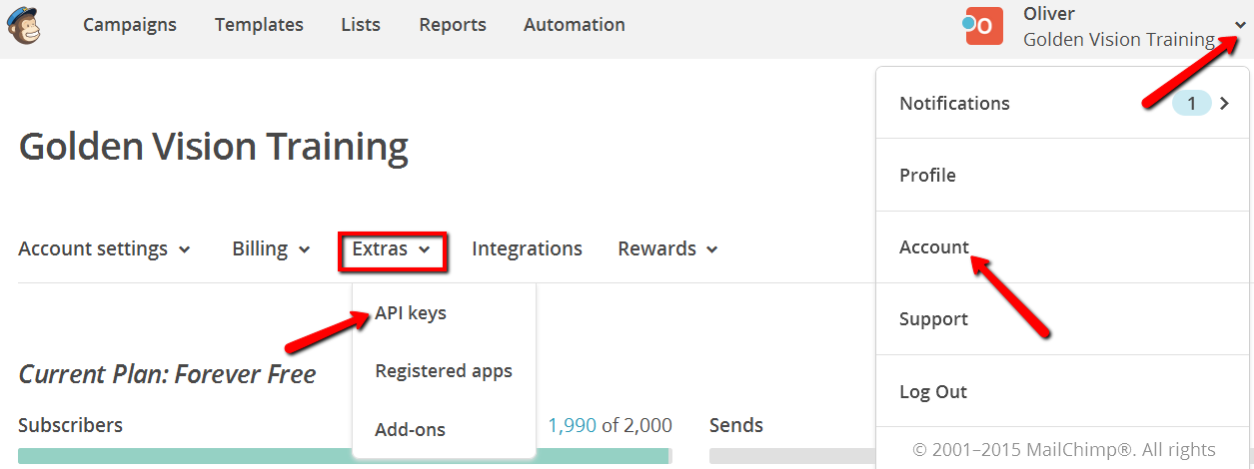Viewport: 1254px width, 469px height.
Task: Choose Add-ons from Extras menu
Action: (x=410, y=430)
